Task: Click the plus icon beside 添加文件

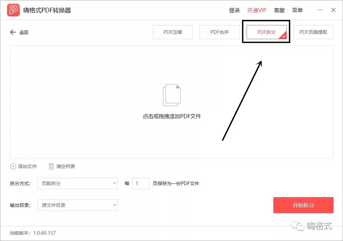Action: tap(13, 166)
